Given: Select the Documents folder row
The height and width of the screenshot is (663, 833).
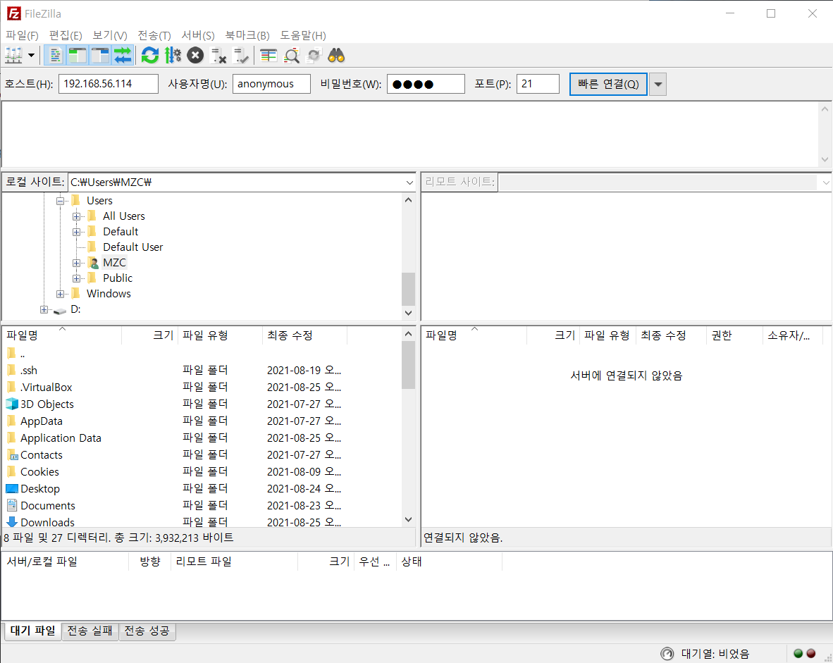Looking at the screenshot, I should click(x=202, y=506).
